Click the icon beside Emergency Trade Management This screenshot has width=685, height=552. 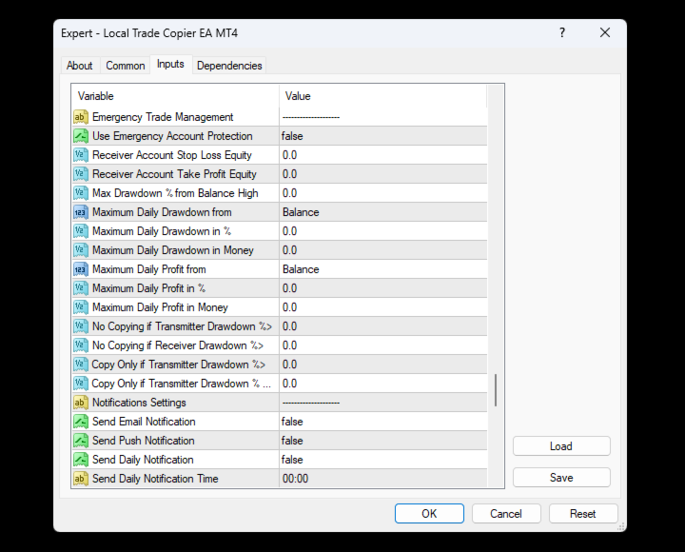pyautogui.click(x=80, y=117)
